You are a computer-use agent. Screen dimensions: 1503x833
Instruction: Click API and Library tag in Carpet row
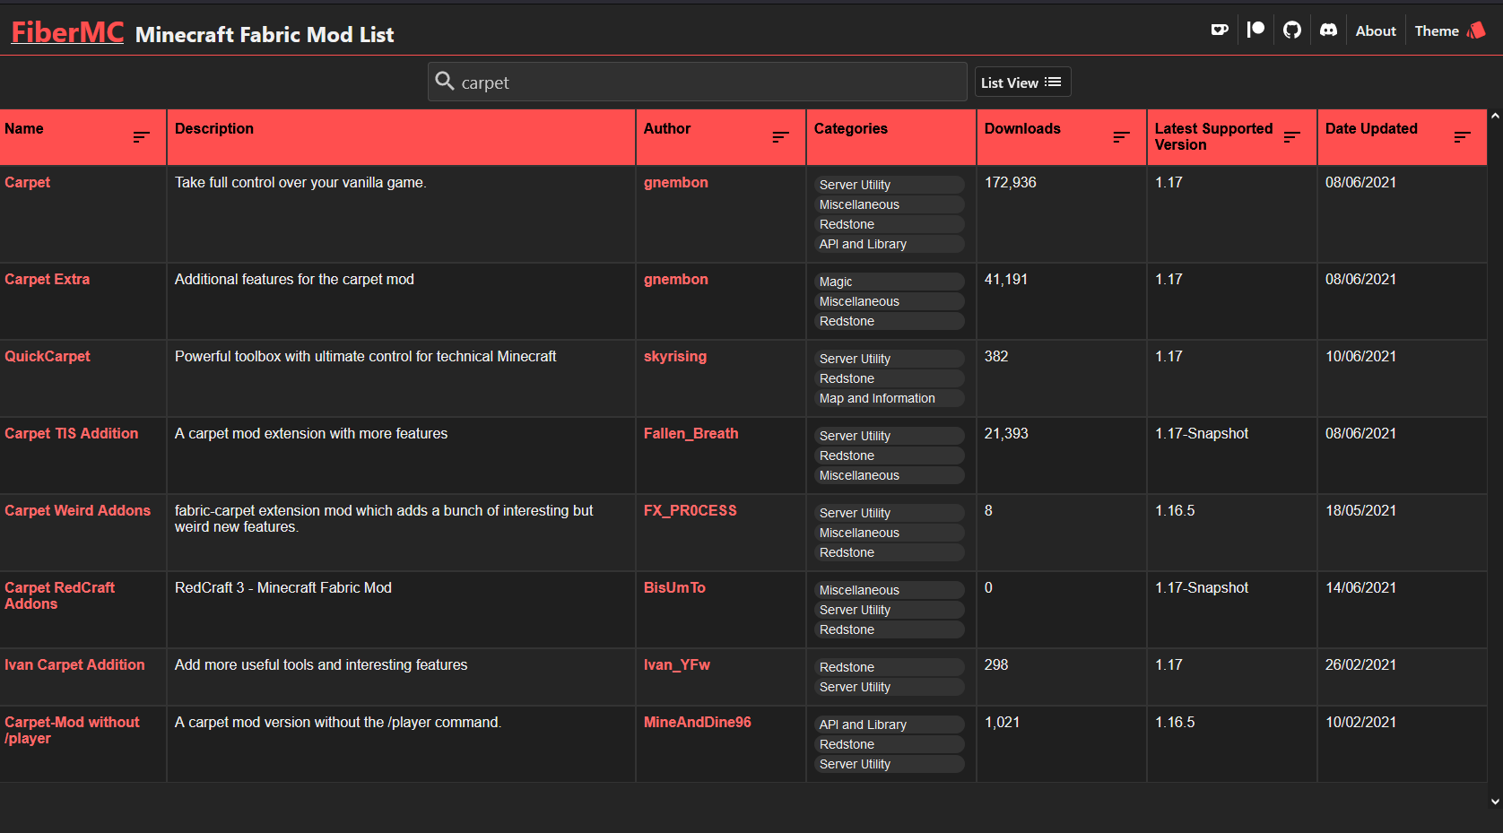click(x=890, y=244)
